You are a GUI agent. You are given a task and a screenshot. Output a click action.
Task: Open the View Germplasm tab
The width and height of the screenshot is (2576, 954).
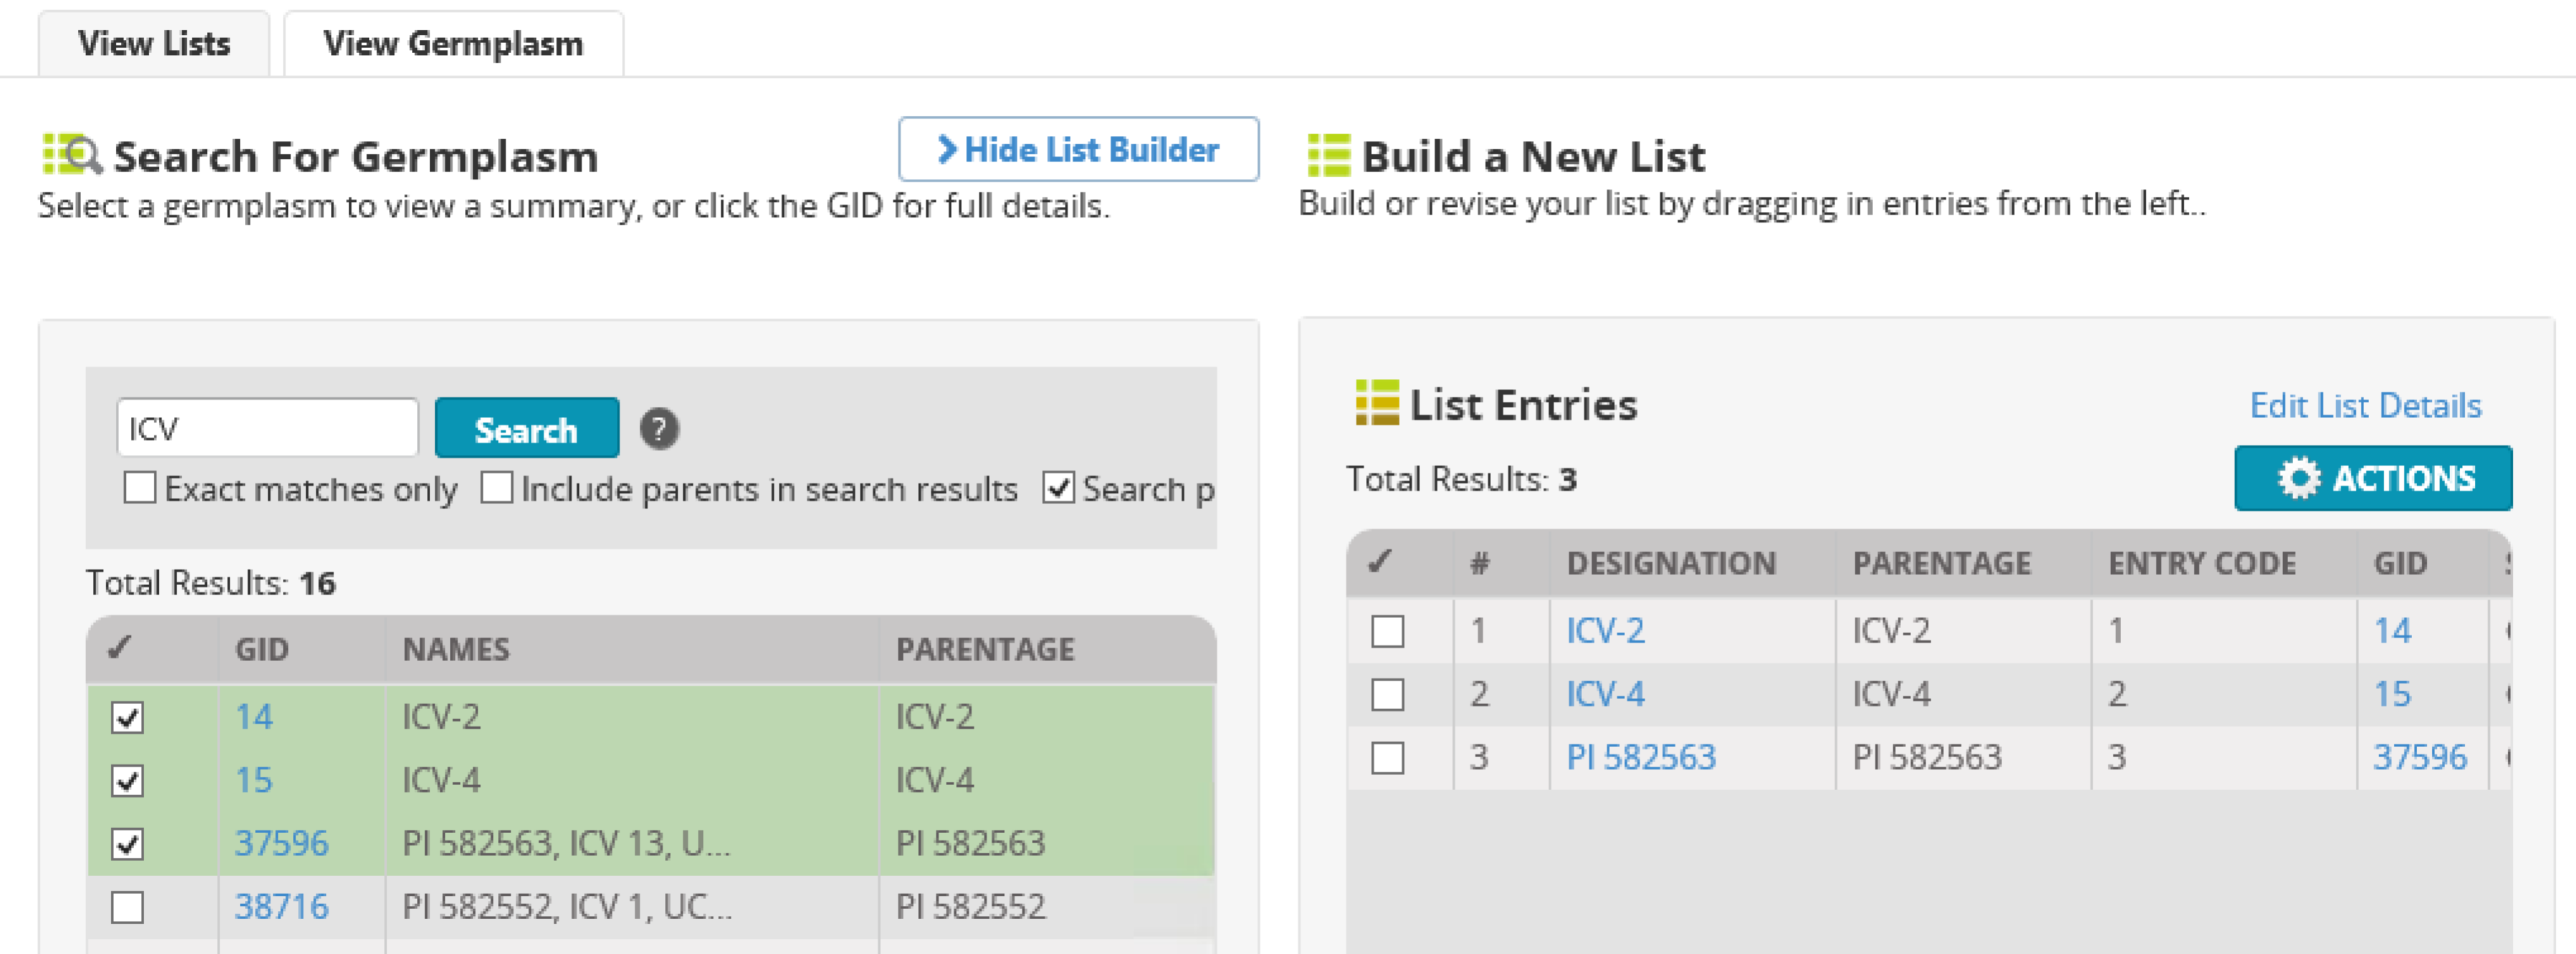pyautogui.click(x=454, y=44)
